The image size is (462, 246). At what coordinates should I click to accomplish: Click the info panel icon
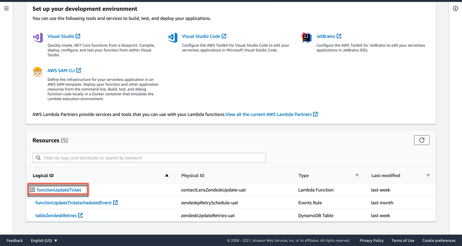click(x=455, y=9)
